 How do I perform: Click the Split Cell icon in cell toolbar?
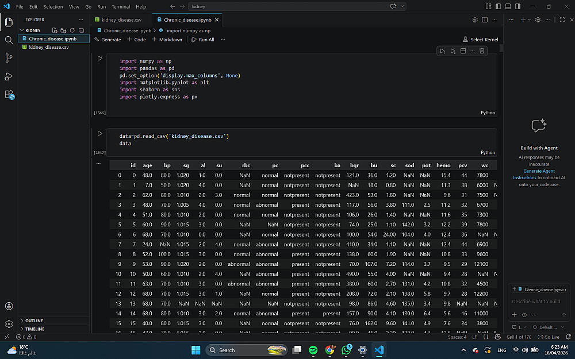click(463, 51)
